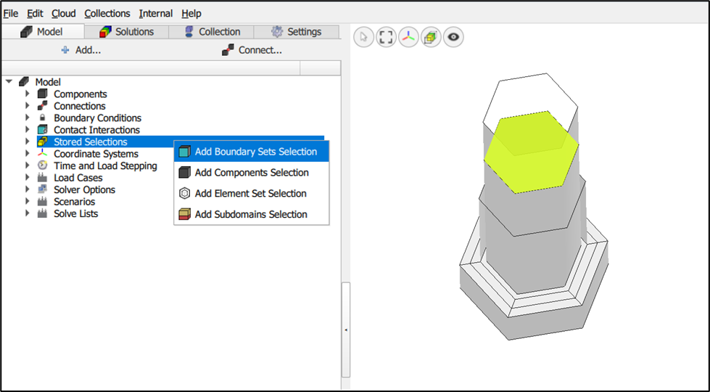Select the Coordinate Systems tree label

pos(96,154)
